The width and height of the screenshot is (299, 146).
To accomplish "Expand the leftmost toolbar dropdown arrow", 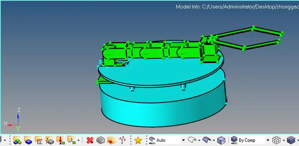I will pyautogui.click(x=5, y=141).
